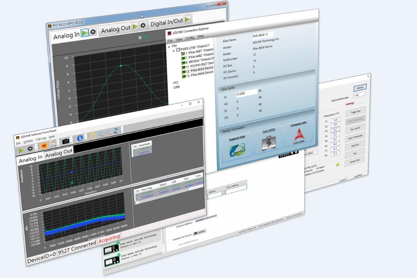Open View menu in Connection Explorer
Image resolution: width=417 pixels, height=278 pixels.
(179, 39)
